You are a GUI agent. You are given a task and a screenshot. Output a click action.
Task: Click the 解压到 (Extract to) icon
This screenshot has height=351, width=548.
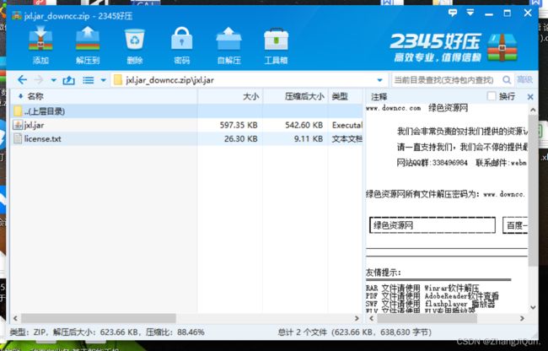88,45
